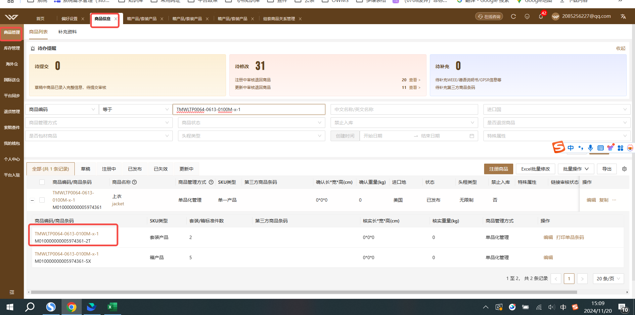Select the 注册中 status tab
This screenshot has height=315, width=635.
[x=109, y=169]
